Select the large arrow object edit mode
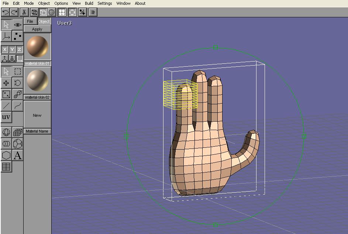The image size is (348, 234). [6, 25]
